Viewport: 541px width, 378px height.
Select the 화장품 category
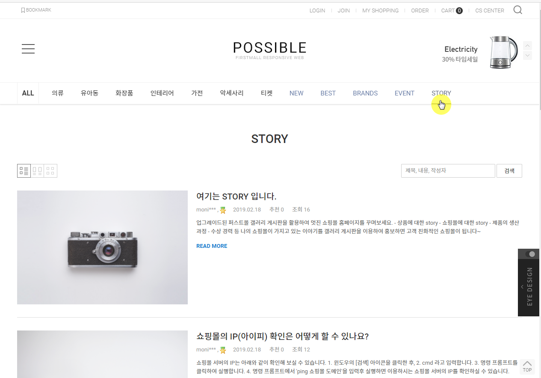(124, 93)
